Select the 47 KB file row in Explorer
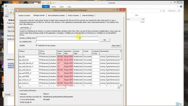188x106 pixels. [x=136, y=22]
